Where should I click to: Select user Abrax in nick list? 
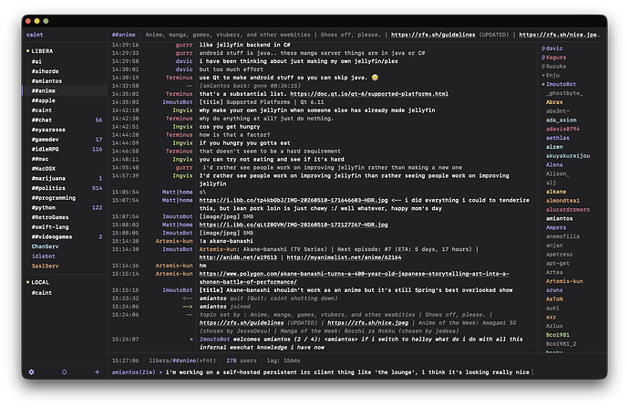[554, 102]
